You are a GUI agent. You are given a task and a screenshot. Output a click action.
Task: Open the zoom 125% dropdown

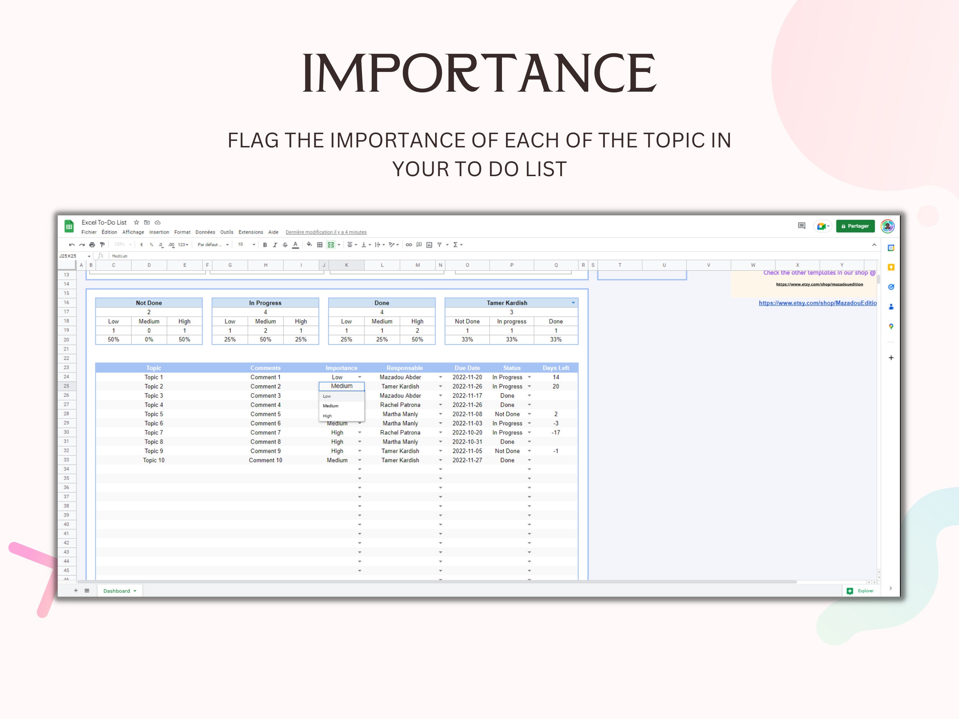[x=123, y=245]
